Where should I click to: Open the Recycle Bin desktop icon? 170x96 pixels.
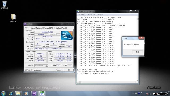[x=5, y=5]
